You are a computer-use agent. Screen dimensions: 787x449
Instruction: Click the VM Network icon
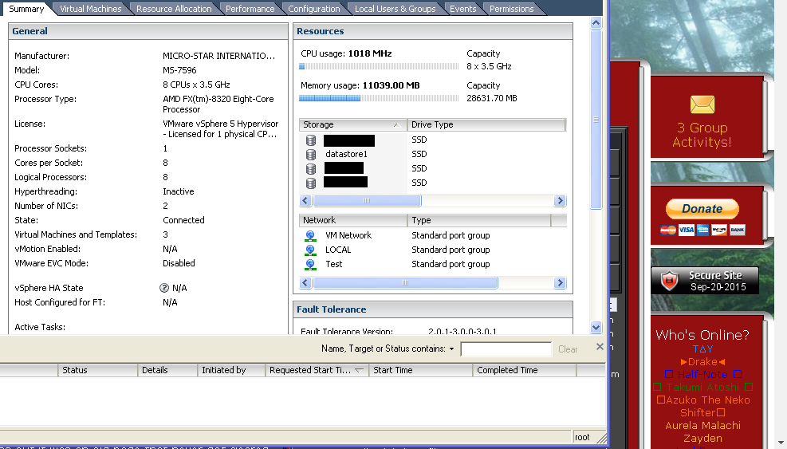310,235
